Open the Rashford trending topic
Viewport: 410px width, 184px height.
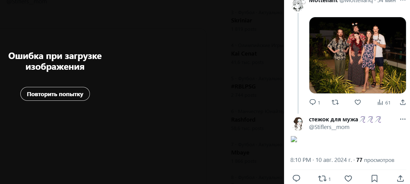point(243,119)
